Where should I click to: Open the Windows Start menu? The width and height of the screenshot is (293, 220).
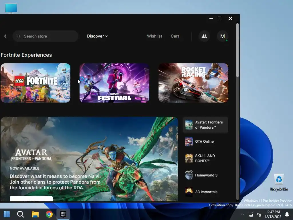pos(7,214)
